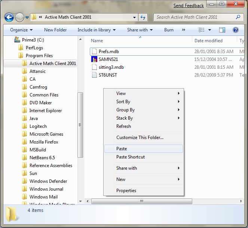Click the Internet Explorer folder icon
The width and height of the screenshot is (248, 228).
[x=24, y=110]
